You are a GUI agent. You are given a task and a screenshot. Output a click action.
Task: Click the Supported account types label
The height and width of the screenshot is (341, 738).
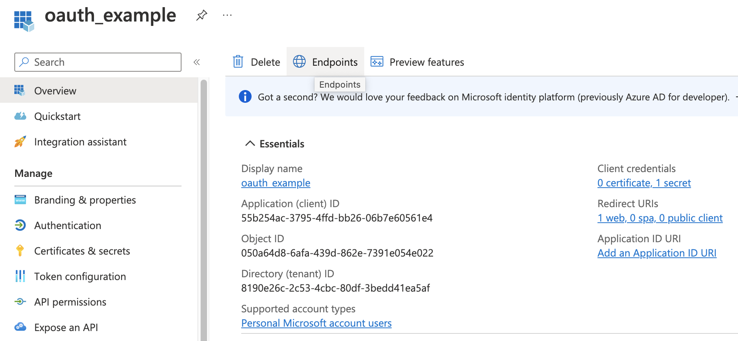(298, 309)
